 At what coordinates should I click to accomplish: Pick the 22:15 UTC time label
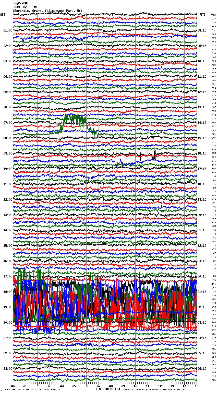(202, 246)
